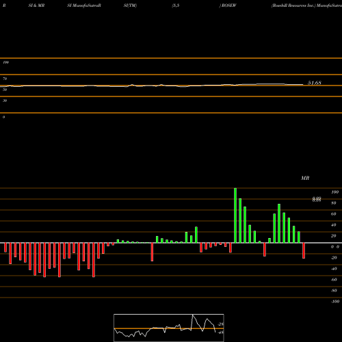Click the 'SI & MR' header text
Image resolution: width=342 pixels, height=342 pixels.
(x=36, y=5)
